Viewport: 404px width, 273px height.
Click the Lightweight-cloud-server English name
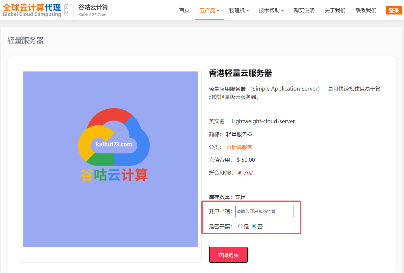[x=263, y=121]
